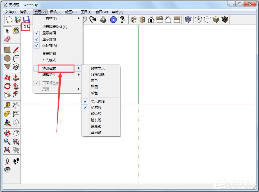Select the red Pencil line tool
Image resolution: width=259 pixels, height=192 pixels.
click(x=16, y=50)
